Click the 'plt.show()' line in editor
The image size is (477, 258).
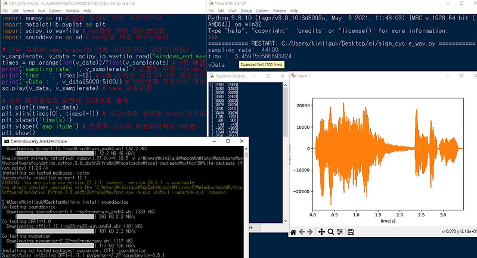tap(18, 133)
